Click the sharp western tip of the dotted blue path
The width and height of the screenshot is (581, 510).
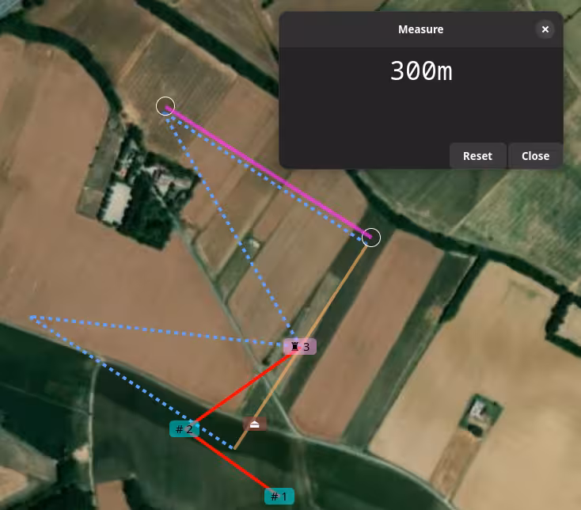[x=32, y=318]
